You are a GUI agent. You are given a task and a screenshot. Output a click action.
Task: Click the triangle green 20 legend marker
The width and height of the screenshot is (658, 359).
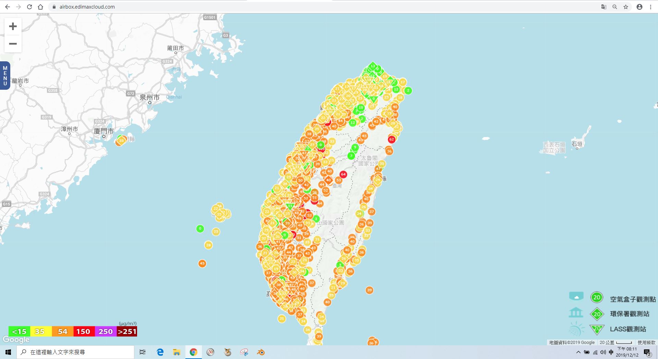click(x=597, y=329)
